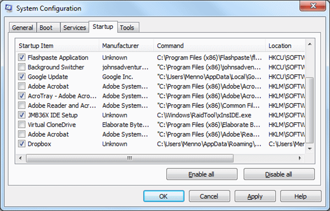Enable Adobe Reader startup checkbox

21,105
